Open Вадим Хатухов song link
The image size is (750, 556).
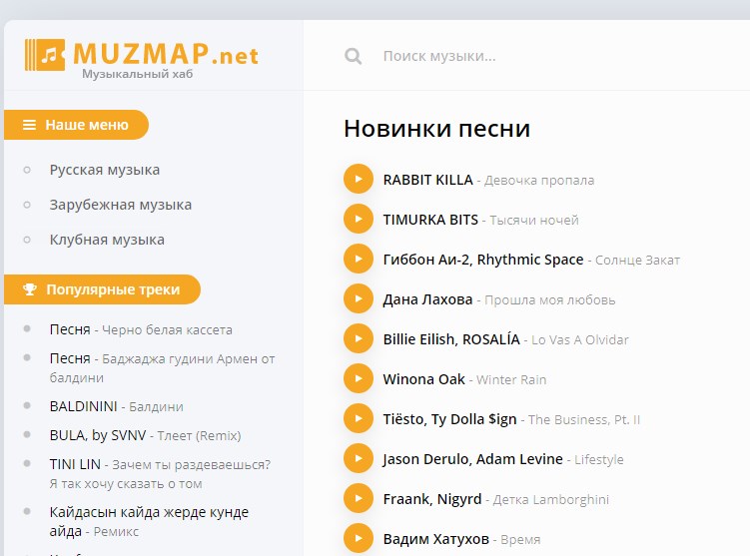[x=461, y=539]
